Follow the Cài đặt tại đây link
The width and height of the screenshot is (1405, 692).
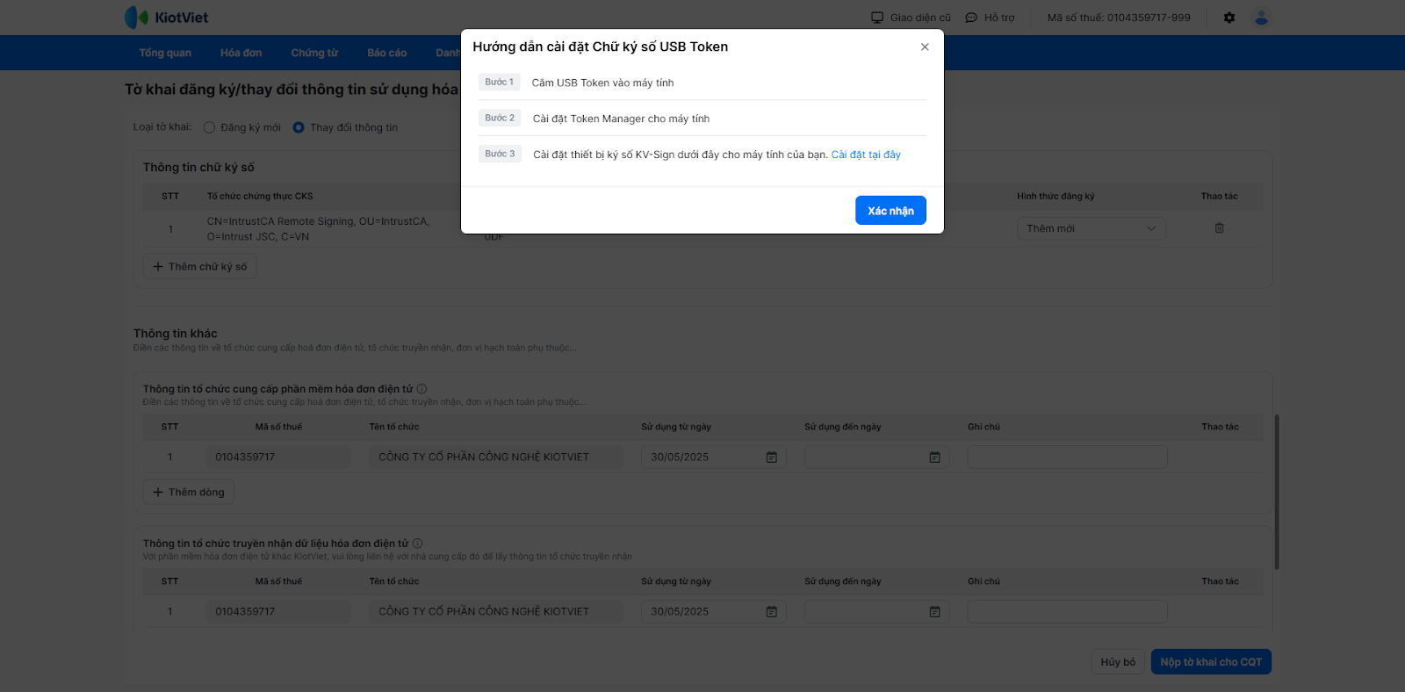pos(866,155)
